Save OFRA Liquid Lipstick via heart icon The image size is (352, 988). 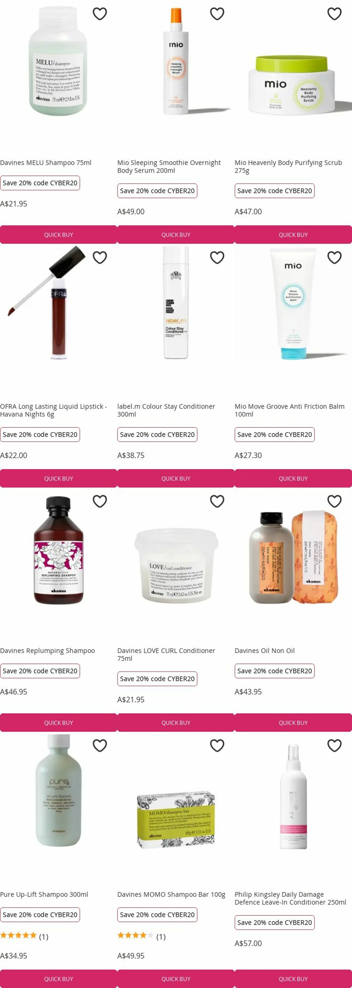(100, 257)
